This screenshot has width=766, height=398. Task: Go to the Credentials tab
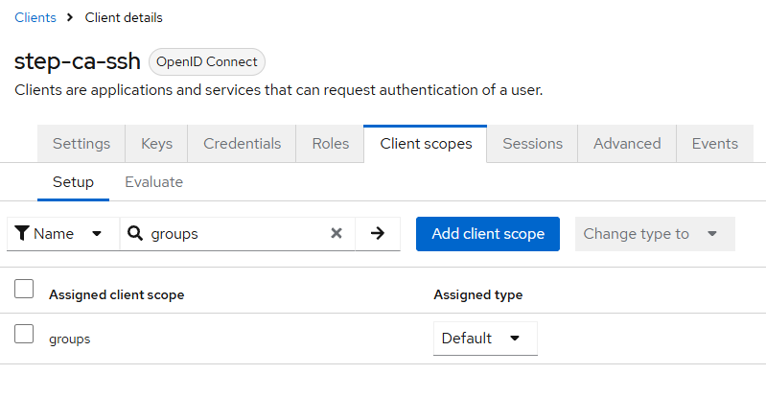point(242,144)
